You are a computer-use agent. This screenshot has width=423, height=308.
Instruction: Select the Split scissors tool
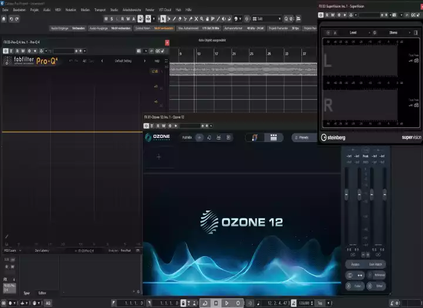click(x=185, y=19)
